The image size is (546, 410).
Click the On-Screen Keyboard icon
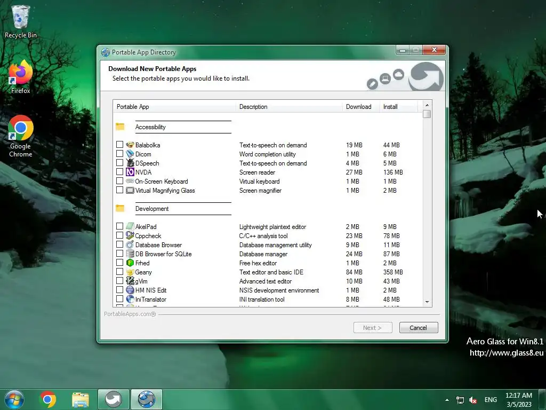click(x=130, y=181)
